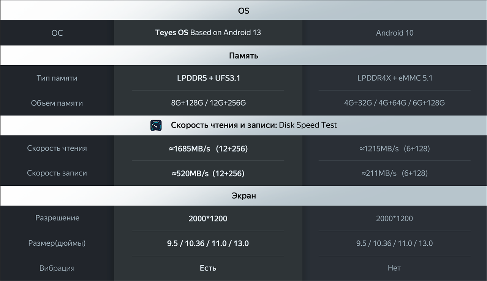Screen dimensions: 487x281
Task: Click the 4G+32G / 4G+64G / 6G+128G cell
Action: (394, 103)
